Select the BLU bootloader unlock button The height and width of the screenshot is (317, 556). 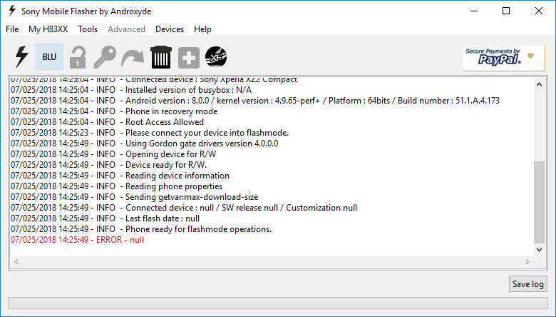click(49, 57)
